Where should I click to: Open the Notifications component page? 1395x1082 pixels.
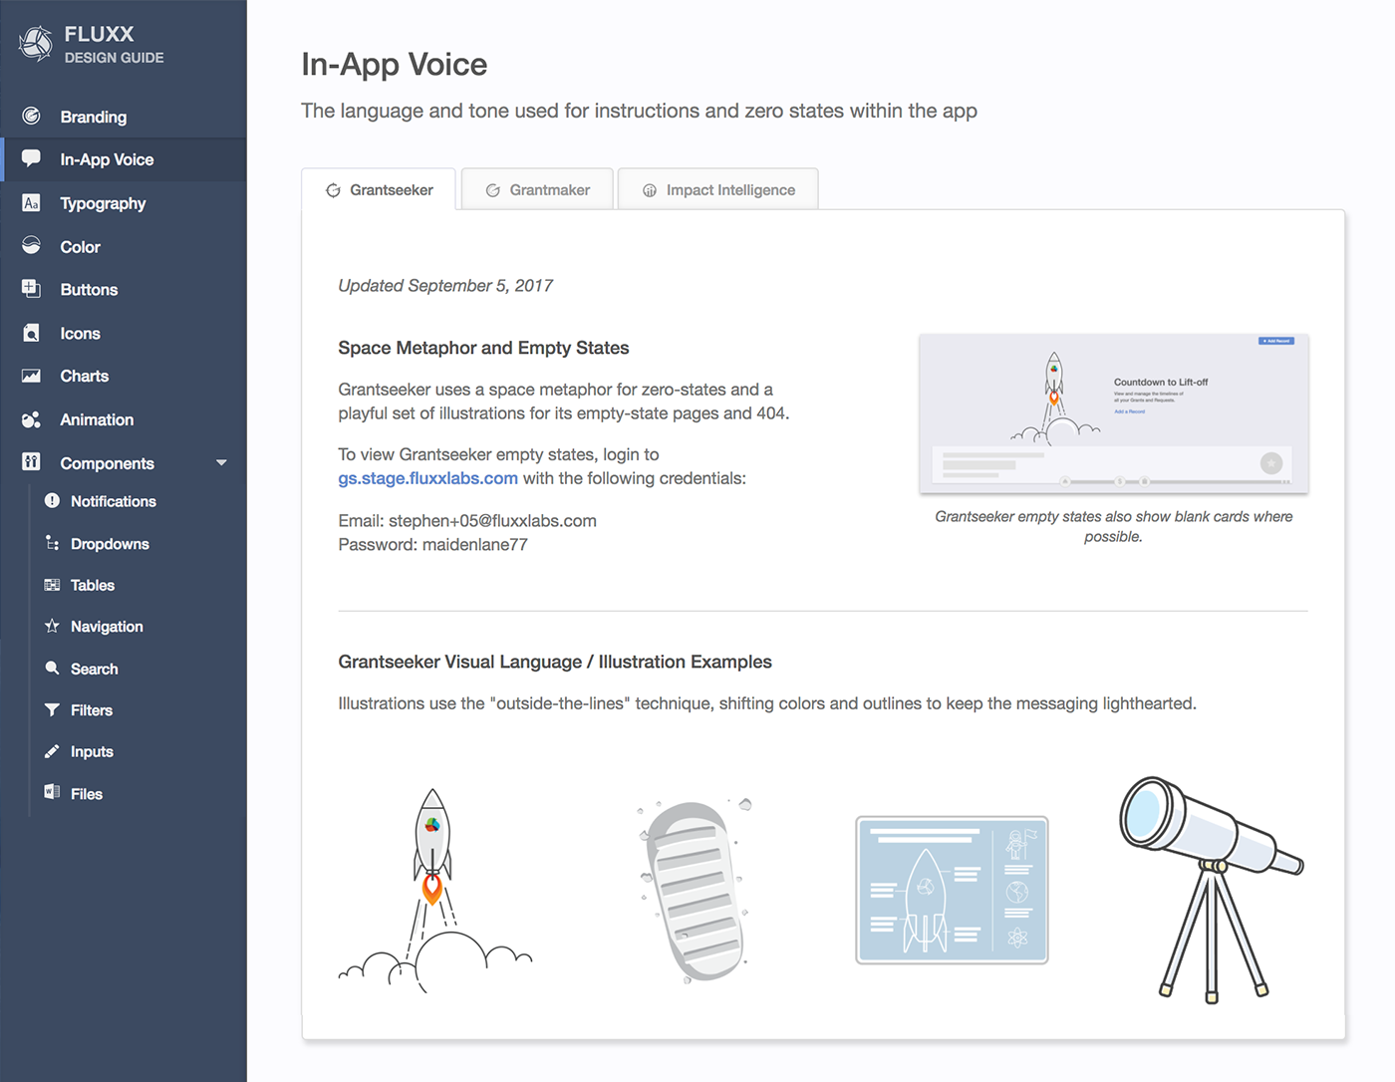point(113,501)
